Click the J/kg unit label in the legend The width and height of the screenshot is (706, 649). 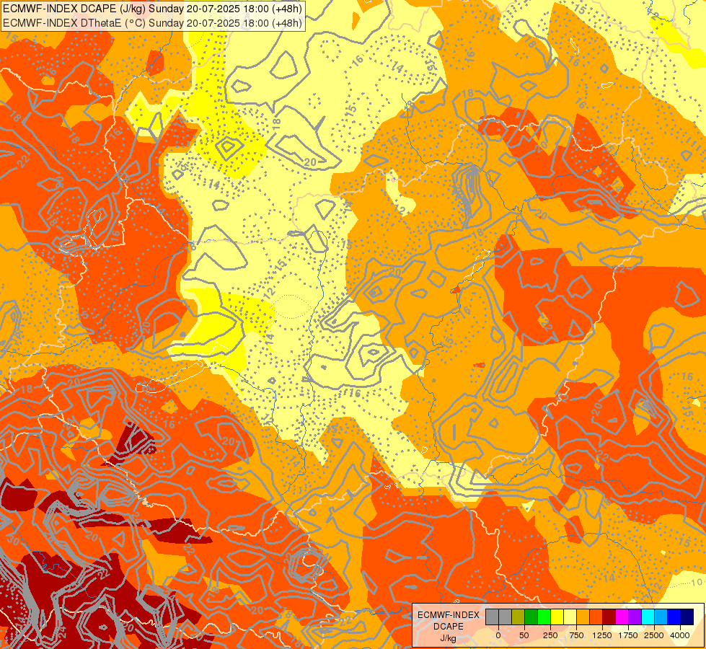tap(448, 638)
